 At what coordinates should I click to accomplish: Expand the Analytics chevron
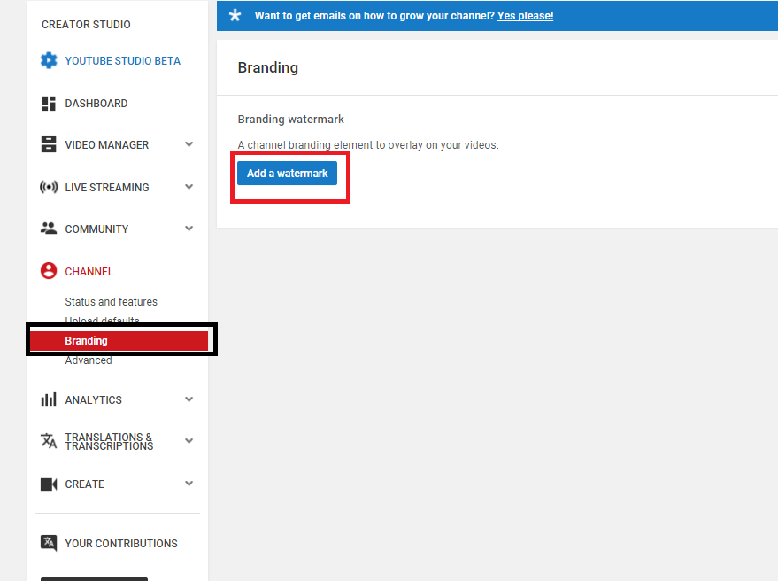pos(189,399)
